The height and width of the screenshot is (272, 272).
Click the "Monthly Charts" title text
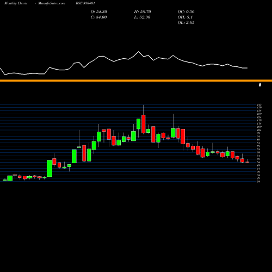(16, 3)
